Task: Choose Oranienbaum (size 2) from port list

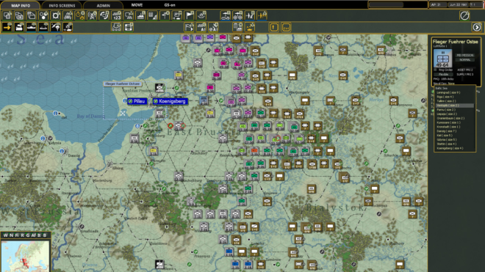Action: coord(454,118)
